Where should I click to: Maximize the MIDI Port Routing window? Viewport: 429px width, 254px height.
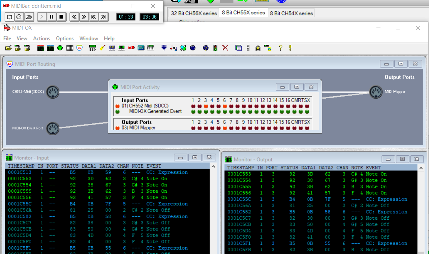pyautogui.click(x=401, y=64)
